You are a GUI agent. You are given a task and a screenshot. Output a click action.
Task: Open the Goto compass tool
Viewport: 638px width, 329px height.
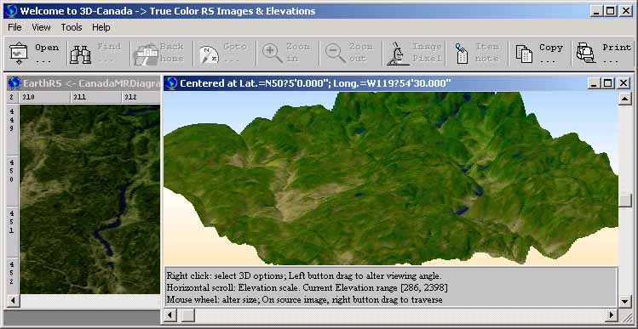(x=209, y=54)
